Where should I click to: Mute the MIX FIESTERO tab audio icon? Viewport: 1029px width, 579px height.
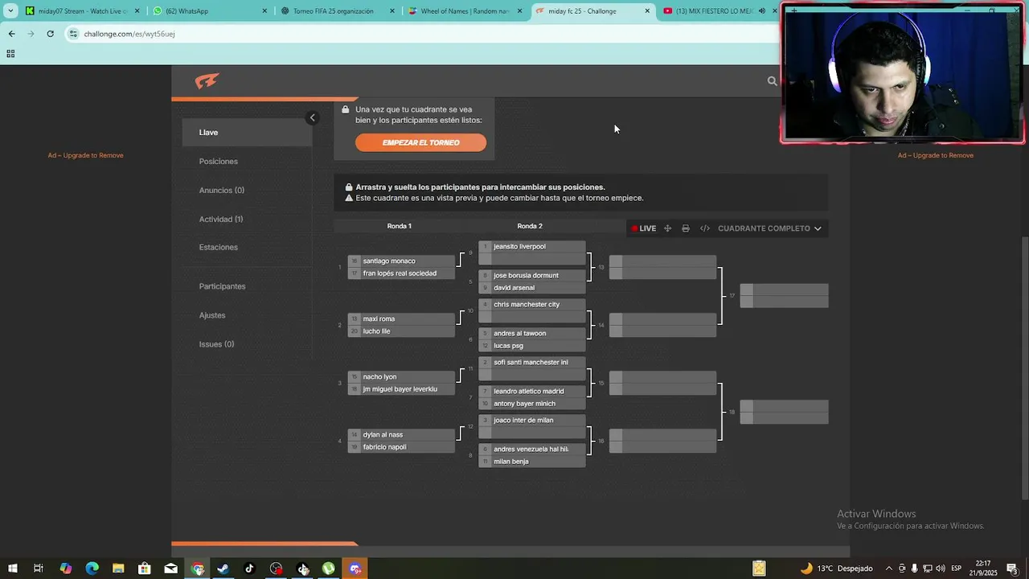pyautogui.click(x=762, y=11)
